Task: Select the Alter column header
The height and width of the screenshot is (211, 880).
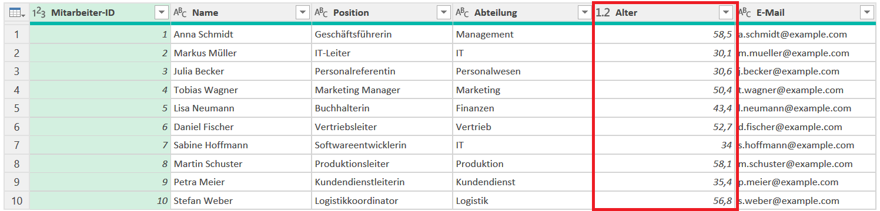Action: click(x=664, y=12)
